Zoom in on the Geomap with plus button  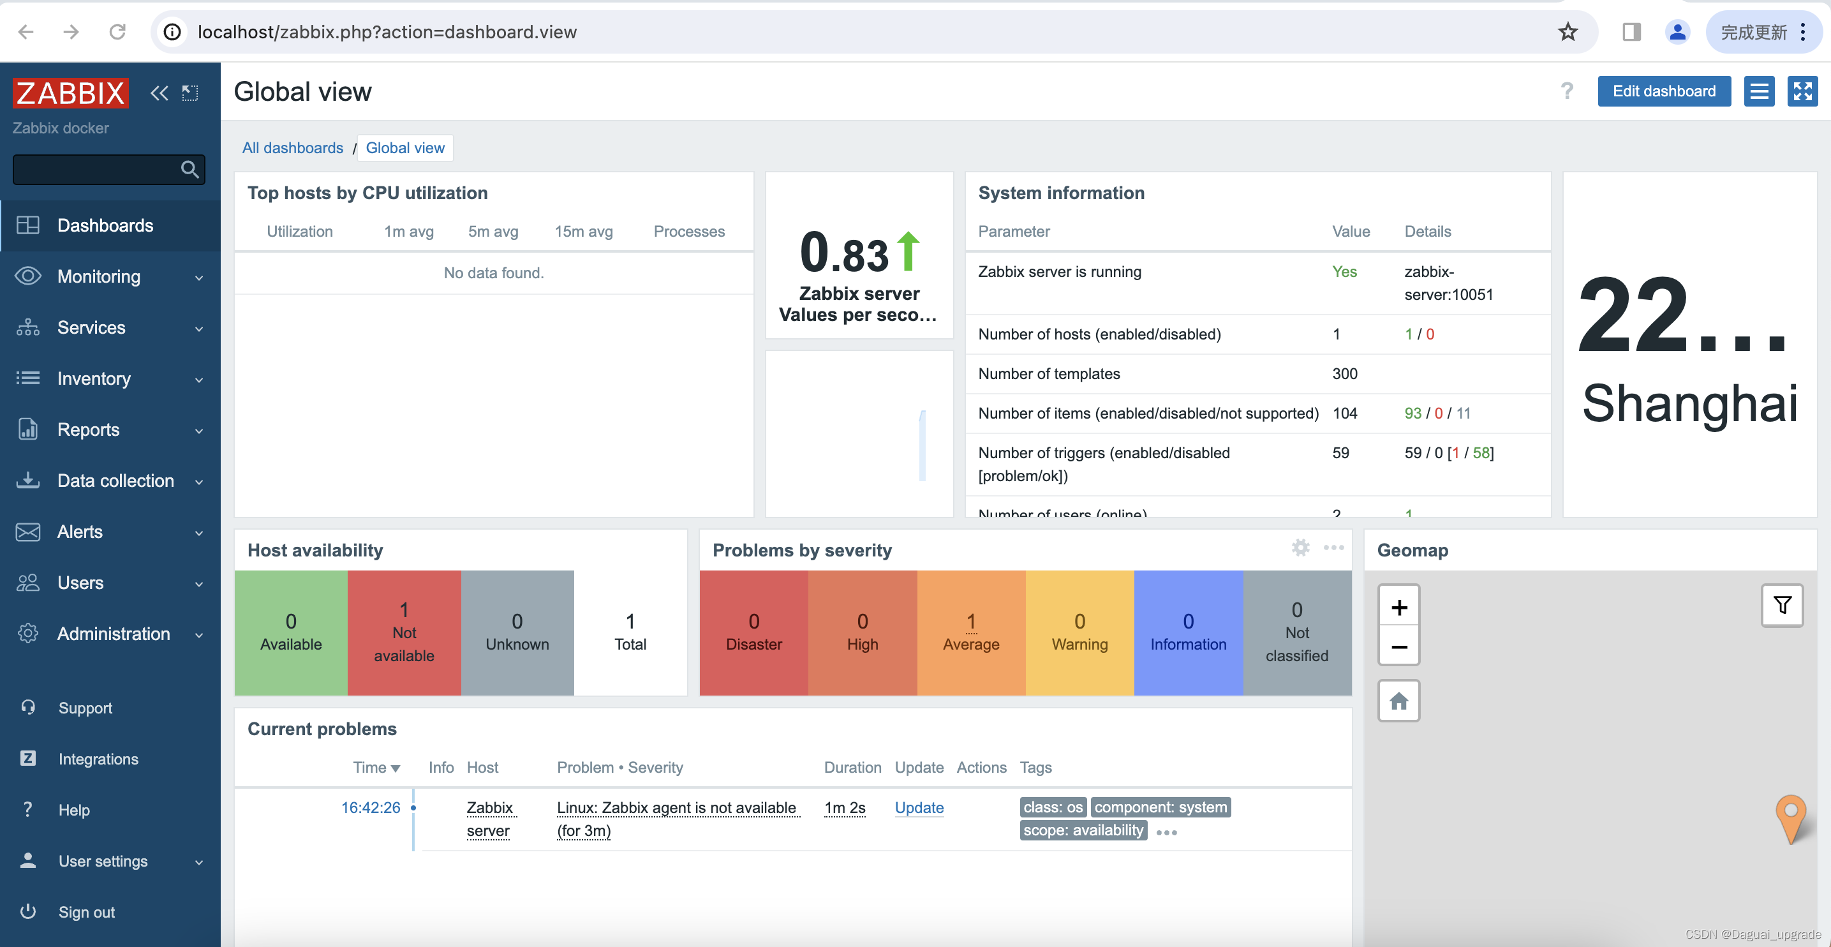tap(1398, 606)
